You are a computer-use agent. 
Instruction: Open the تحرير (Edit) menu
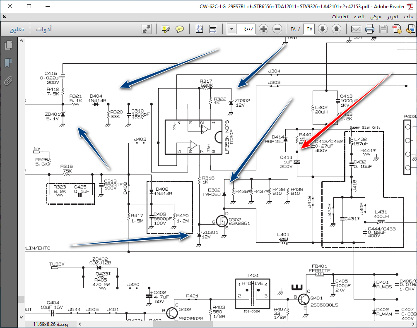[x=393, y=17]
